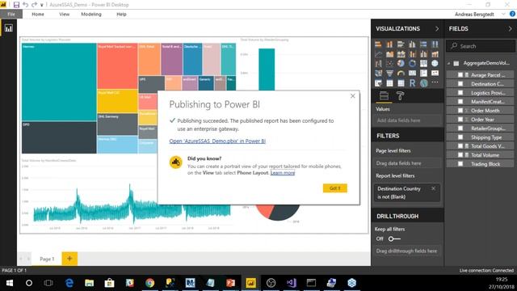The image size is (517, 291).
Task: Check the Logistics Provi... field checkbox
Action: click(x=460, y=93)
